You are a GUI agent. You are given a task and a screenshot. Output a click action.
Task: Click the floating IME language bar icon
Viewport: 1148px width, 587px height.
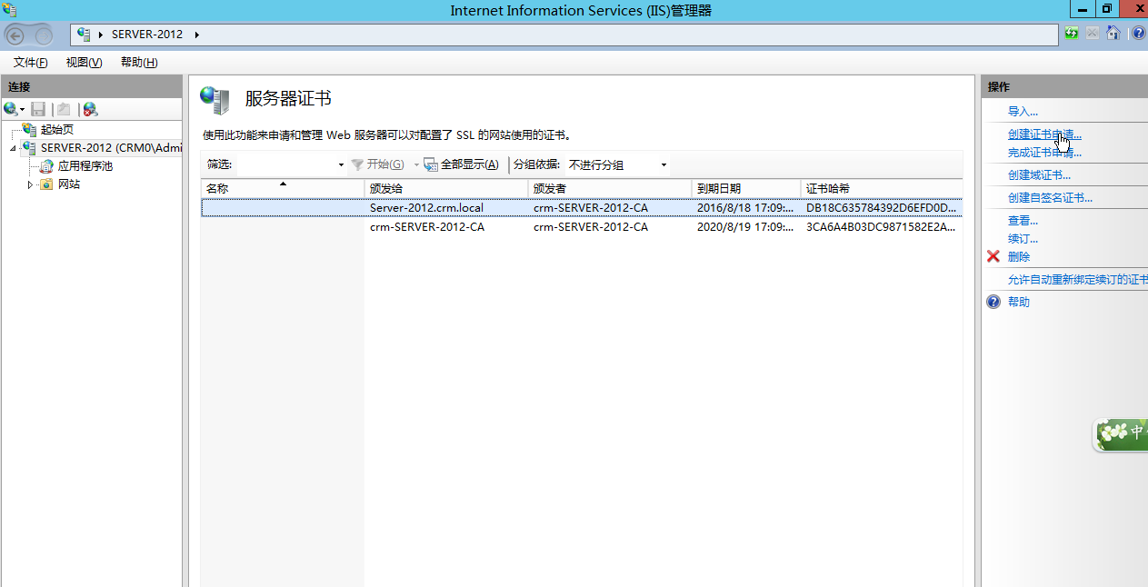point(1121,433)
